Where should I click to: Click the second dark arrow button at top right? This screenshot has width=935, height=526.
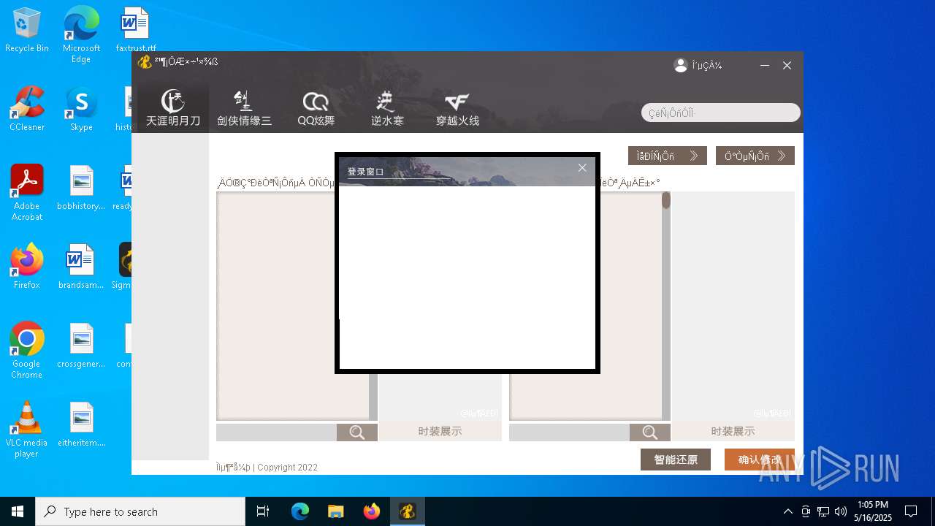(755, 156)
